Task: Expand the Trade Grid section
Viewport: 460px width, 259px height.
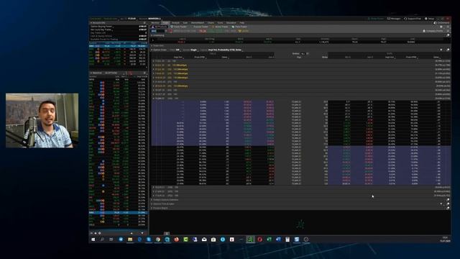Action: [152, 46]
